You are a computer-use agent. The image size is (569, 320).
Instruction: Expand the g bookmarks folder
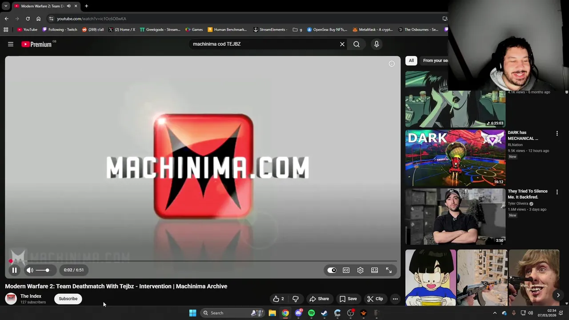(x=297, y=30)
